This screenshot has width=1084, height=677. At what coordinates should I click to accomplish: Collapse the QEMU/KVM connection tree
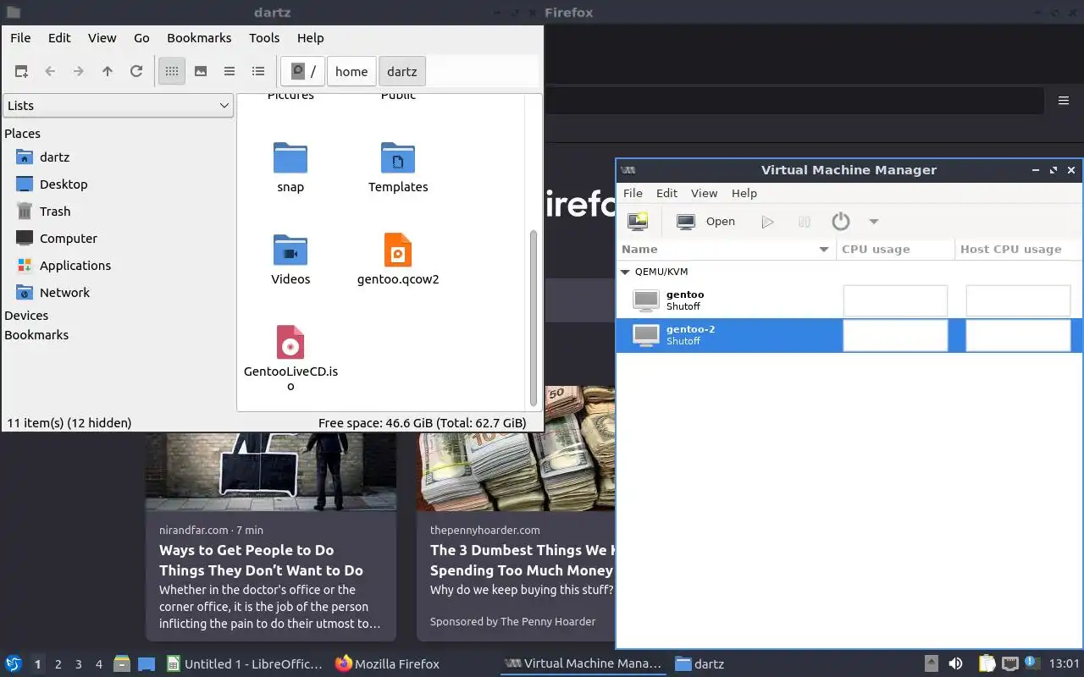626,272
